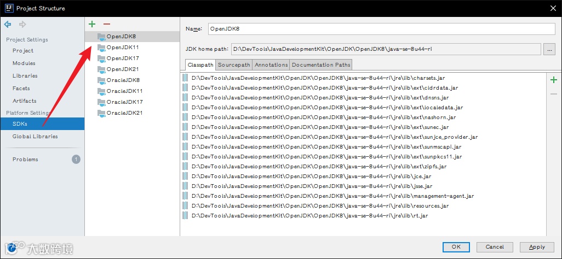Select the OracleJDK11 SDK entry
This screenshot has height=259, width=562.
132,91
